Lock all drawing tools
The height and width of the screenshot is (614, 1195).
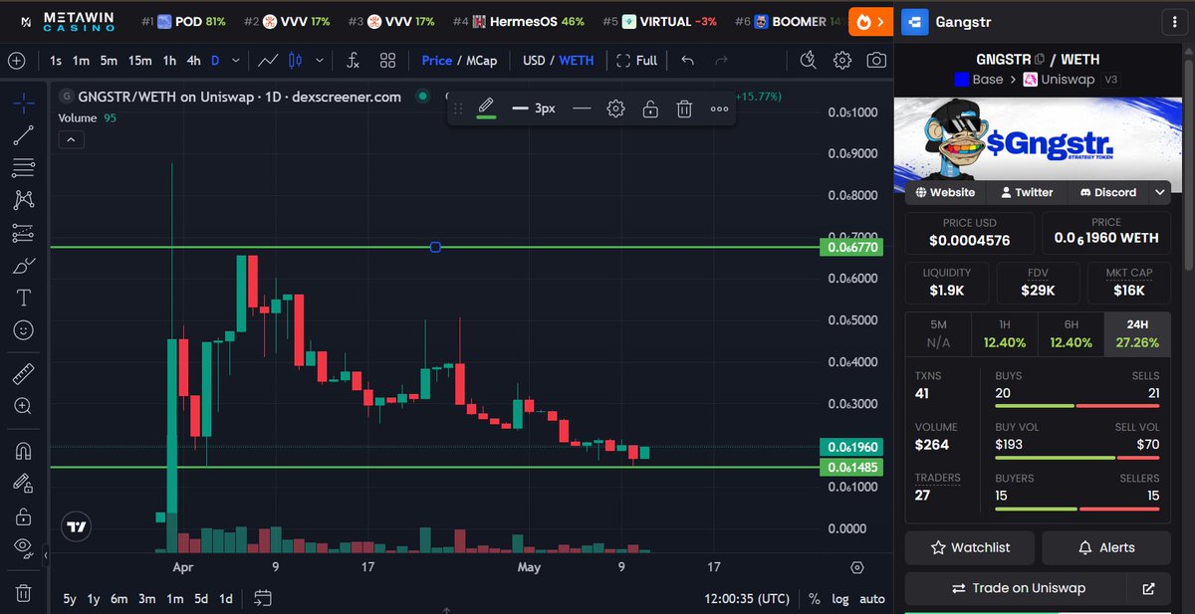pyautogui.click(x=24, y=516)
